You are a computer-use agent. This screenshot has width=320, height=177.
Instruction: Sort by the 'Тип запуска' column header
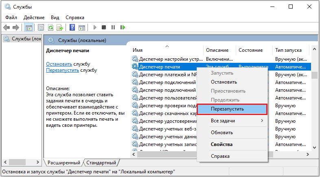point(288,50)
